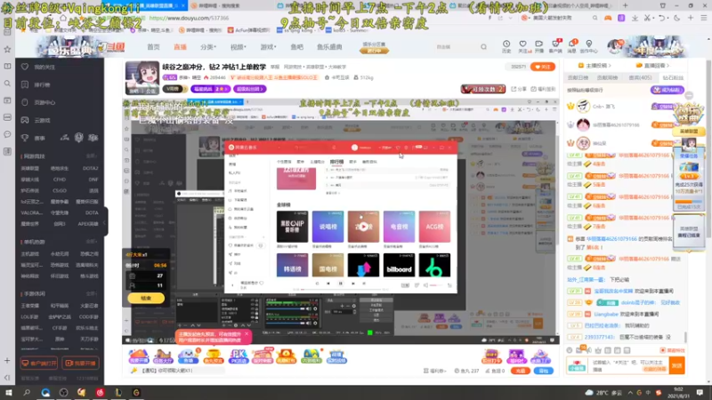Screen dimensions: 712x400
Task: Click the 鱼塘 icon below the player
Action: [x=188, y=356]
